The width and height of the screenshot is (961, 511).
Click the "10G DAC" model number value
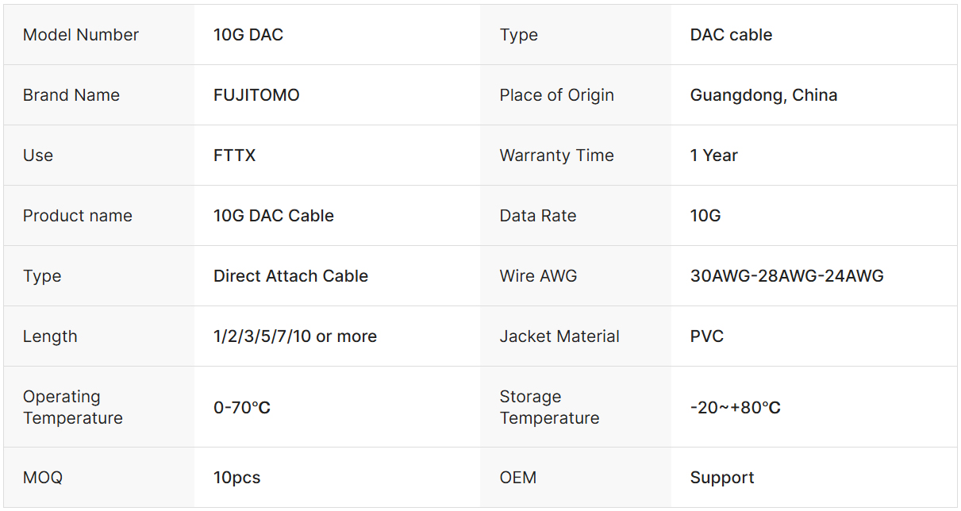[x=248, y=35]
